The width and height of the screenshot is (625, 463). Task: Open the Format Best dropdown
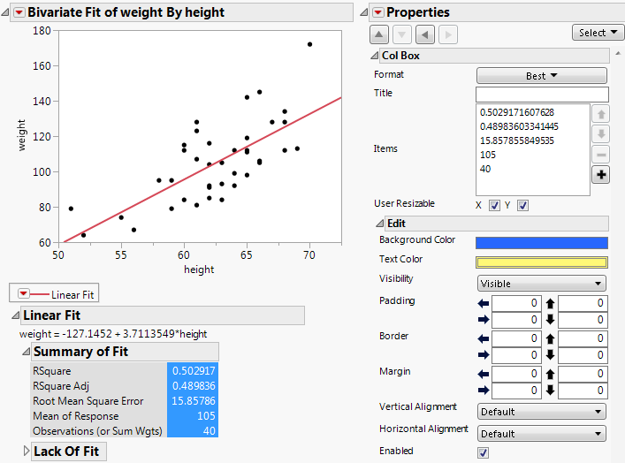coord(541,76)
